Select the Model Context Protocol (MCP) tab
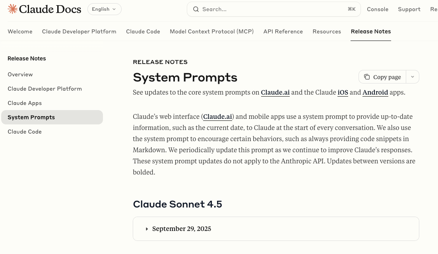This screenshot has height=254, width=438. tap(211, 31)
